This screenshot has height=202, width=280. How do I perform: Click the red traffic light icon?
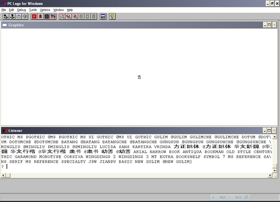click(x=94, y=16)
